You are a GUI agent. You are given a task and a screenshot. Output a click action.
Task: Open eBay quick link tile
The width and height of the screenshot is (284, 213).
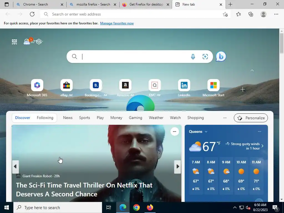point(67,88)
